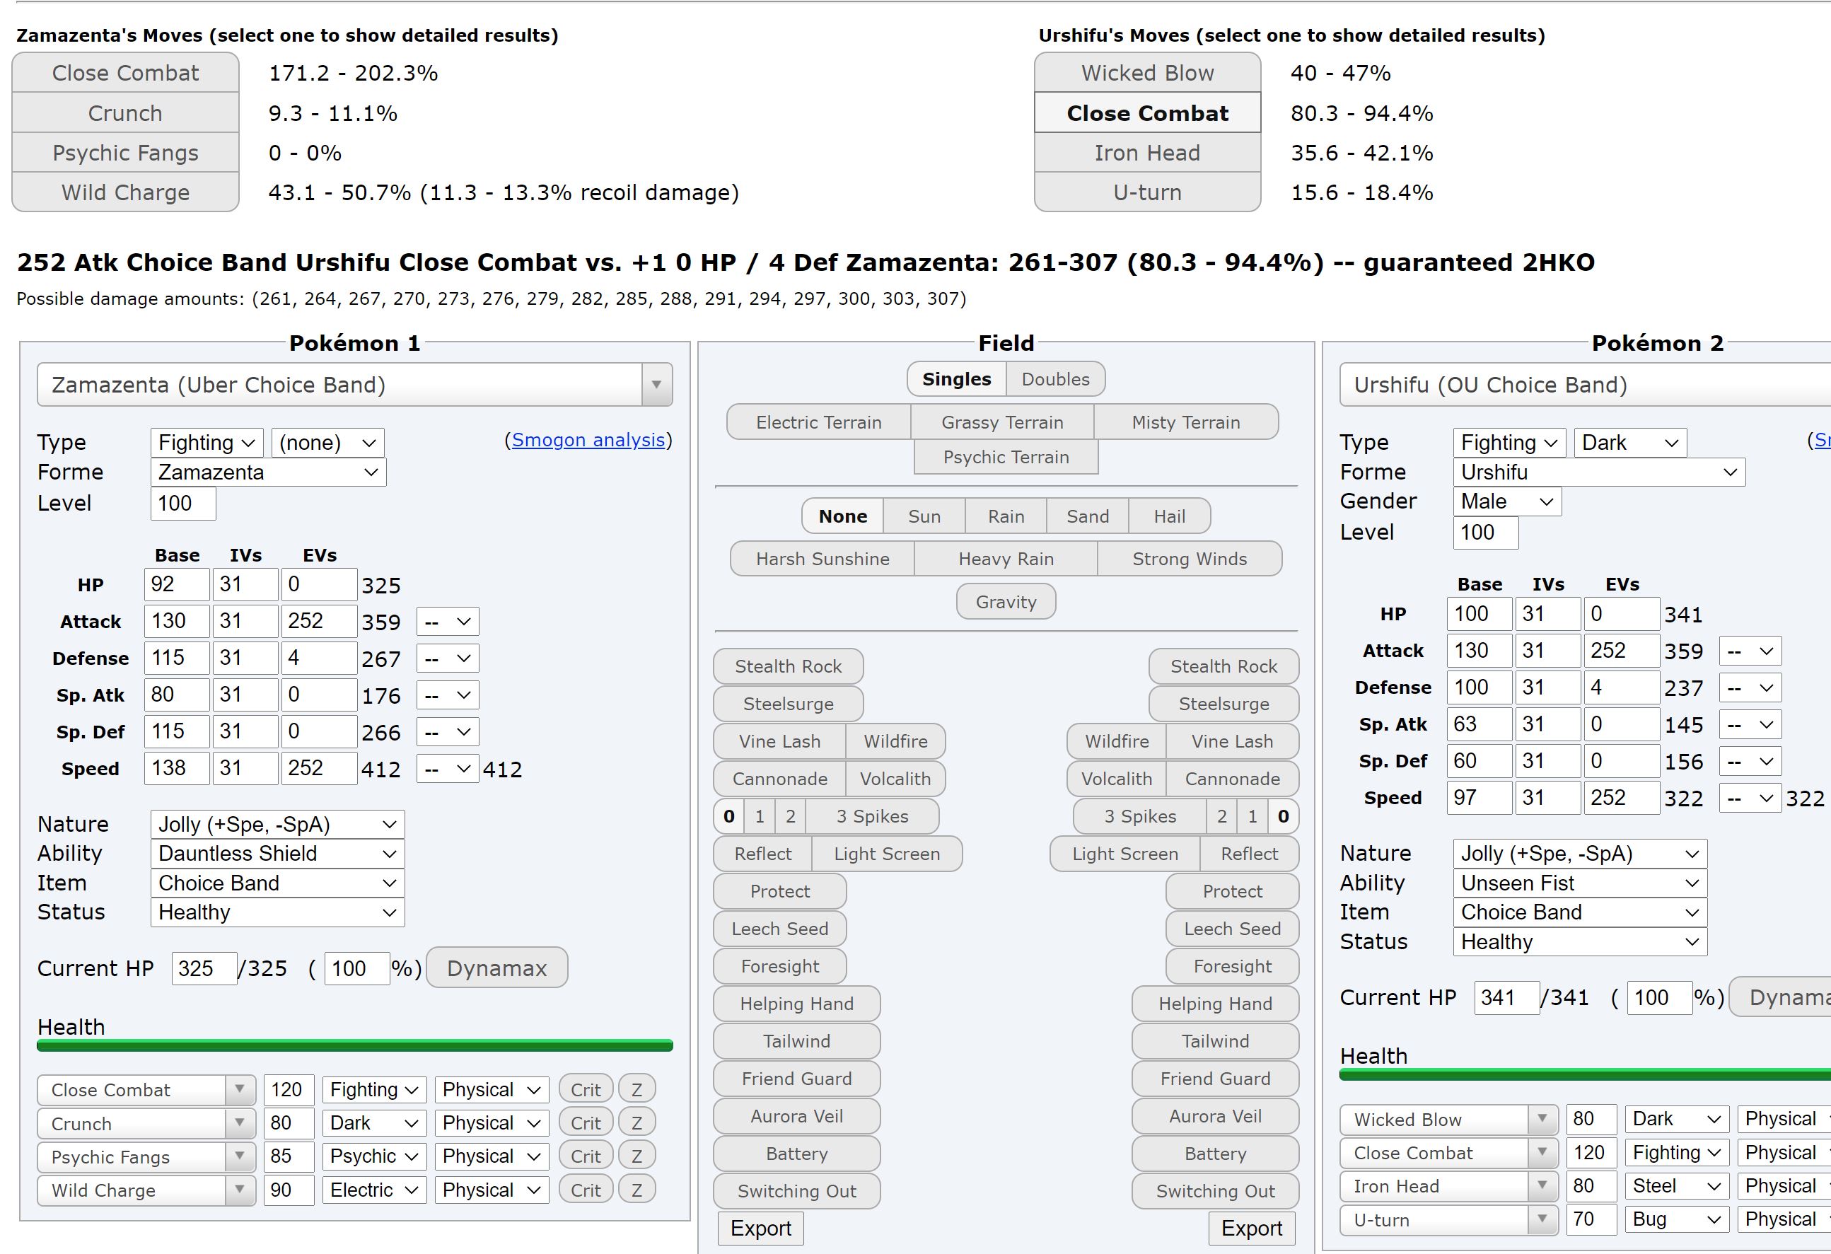Toggle Gravity field effect
This screenshot has height=1254, width=1831.
[x=1006, y=602]
